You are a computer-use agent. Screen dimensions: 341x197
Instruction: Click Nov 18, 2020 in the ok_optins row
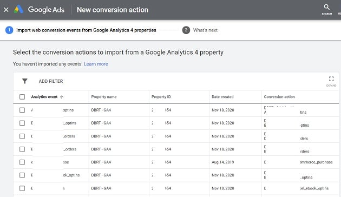point(222,175)
